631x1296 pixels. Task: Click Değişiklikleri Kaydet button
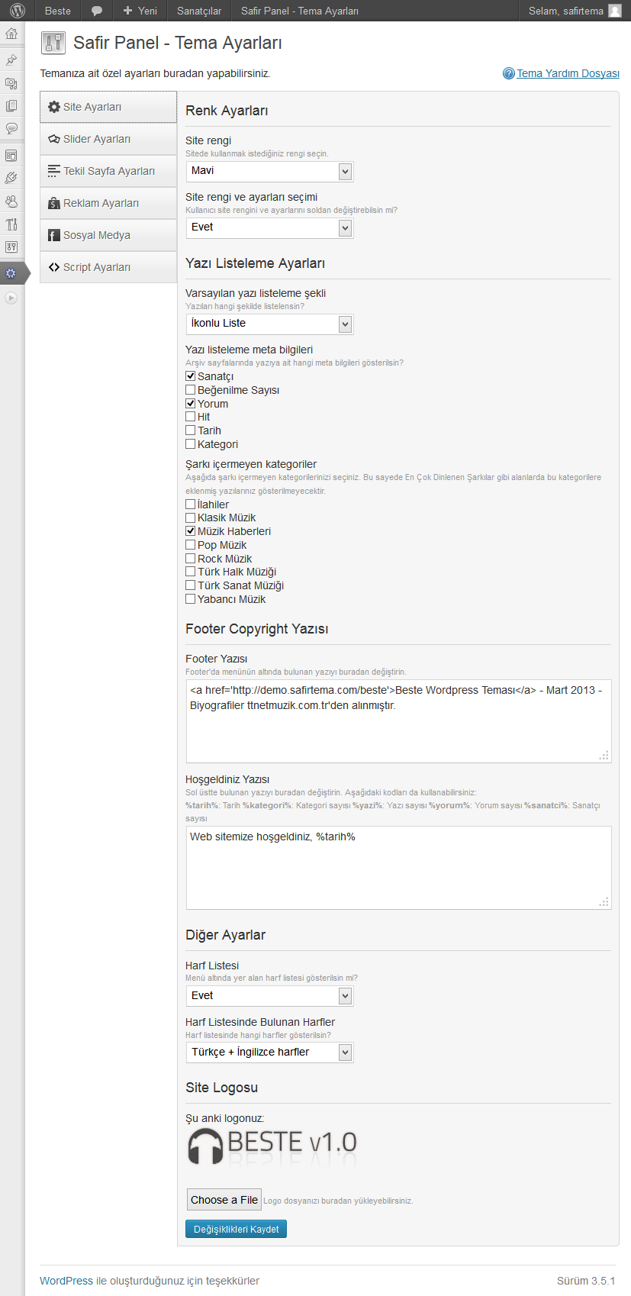point(236,1229)
